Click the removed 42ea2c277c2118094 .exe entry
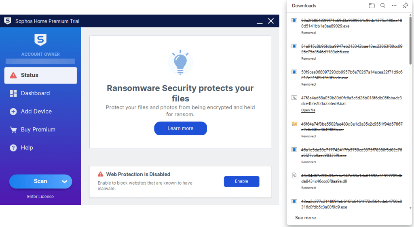The height and width of the screenshot is (227, 414). click(352, 204)
